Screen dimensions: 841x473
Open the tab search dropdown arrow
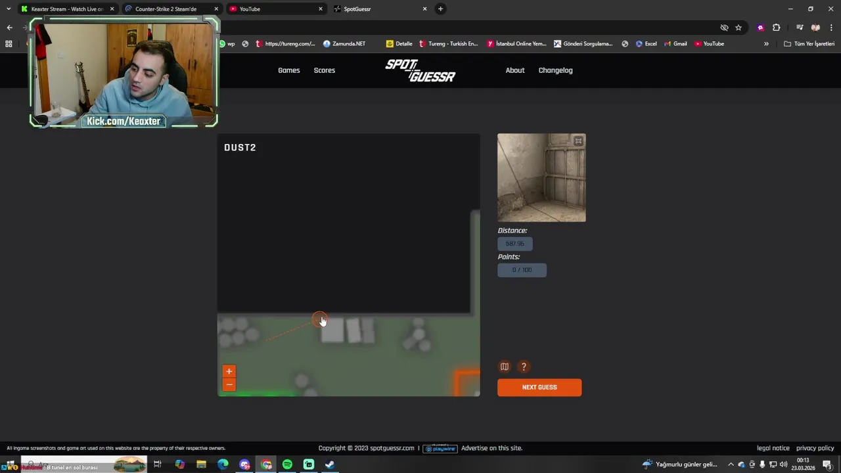(x=9, y=9)
